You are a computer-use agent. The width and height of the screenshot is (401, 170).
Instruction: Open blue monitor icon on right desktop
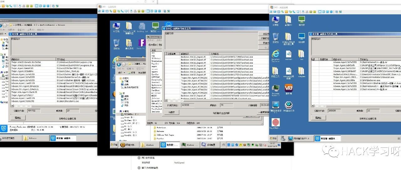point(301,38)
